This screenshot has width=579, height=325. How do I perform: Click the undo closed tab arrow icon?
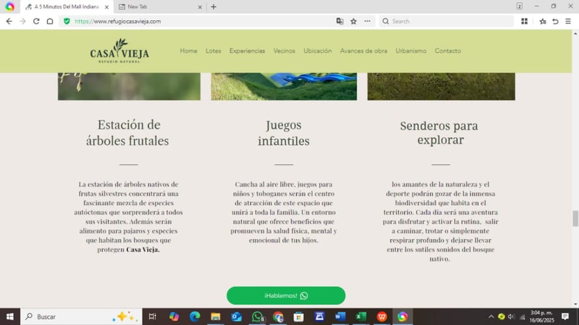coord(556,21)
